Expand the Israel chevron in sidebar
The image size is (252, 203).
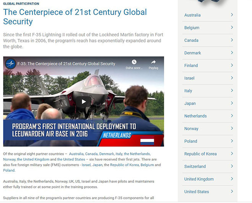(x=232, y=78)
